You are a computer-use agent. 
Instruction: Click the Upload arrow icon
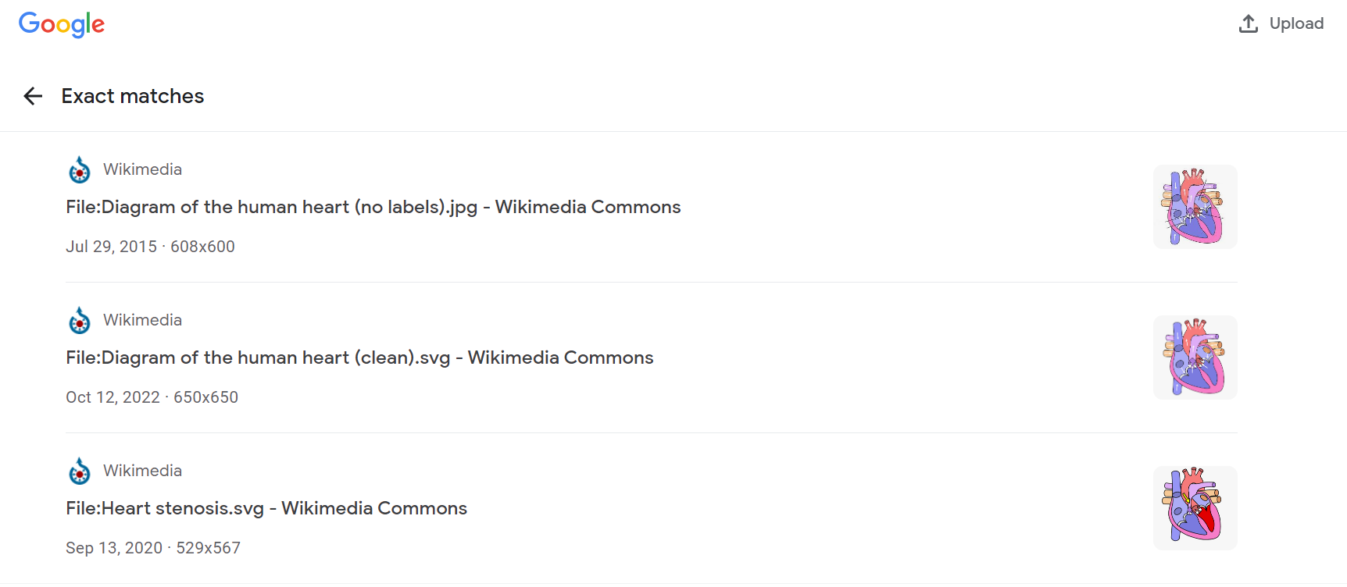click(1249, 24)
